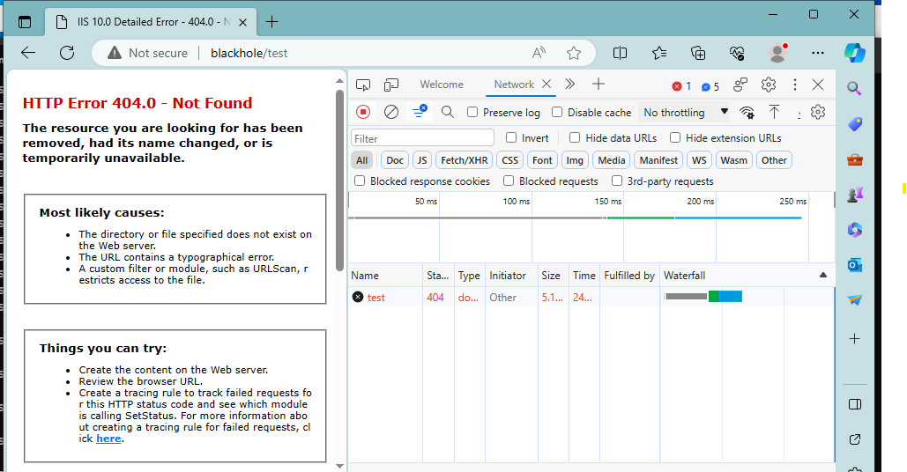
Task: Filter requests by CSS
Action: pyautogui.click(x=509, y=160)
